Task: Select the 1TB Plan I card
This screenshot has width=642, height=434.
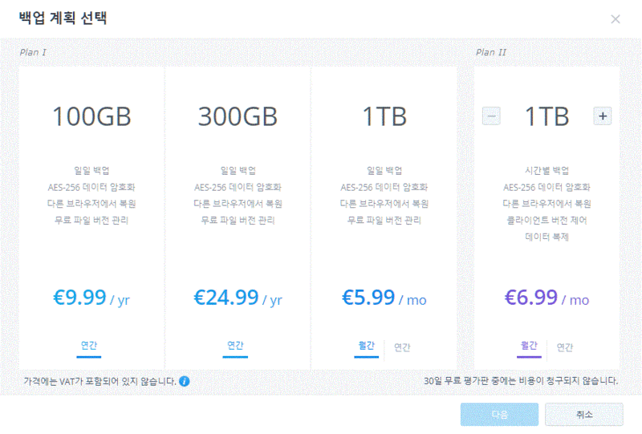Action: click(384, 218)
